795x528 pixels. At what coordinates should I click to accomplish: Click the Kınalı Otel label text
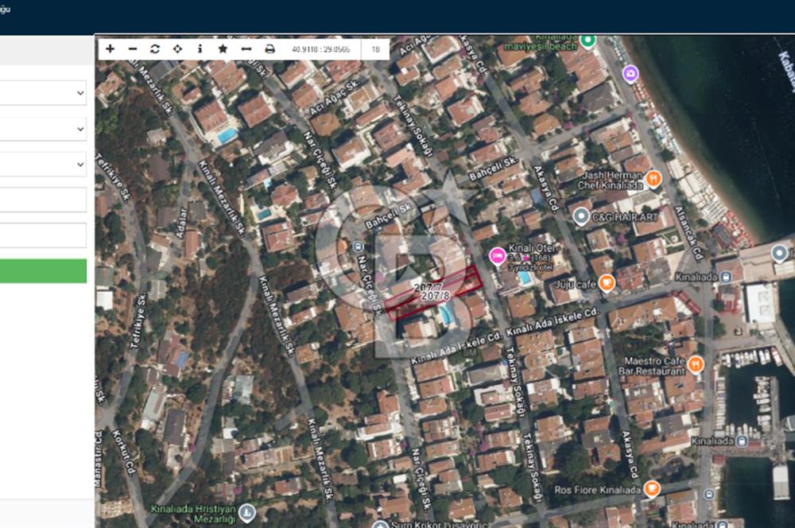[x=531, y=248]
